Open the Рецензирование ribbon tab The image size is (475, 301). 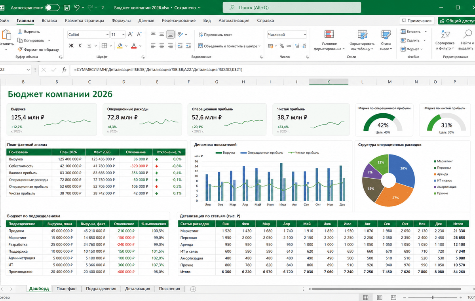click(x=179, y=21)
